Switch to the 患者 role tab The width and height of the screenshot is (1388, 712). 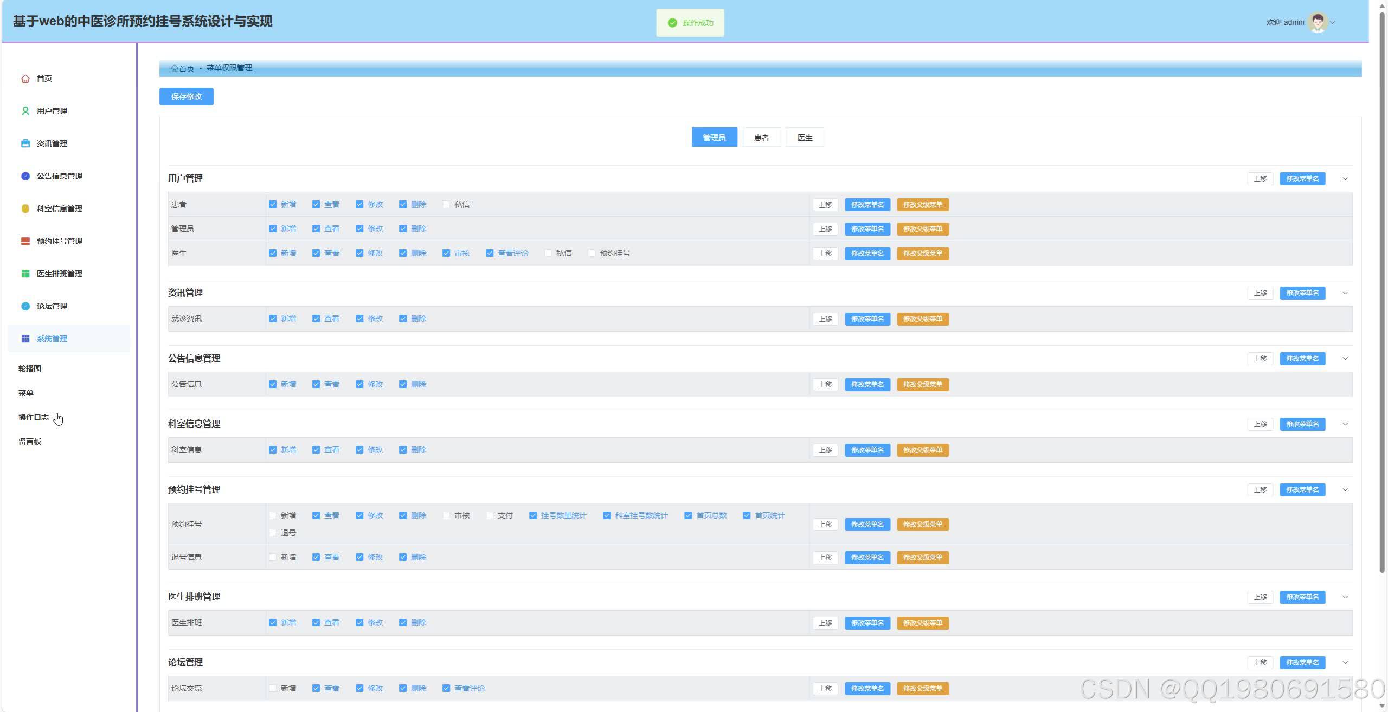[761, 138]
